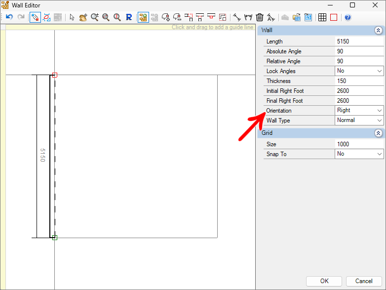Open help with the question mark icon

[347, 17]
